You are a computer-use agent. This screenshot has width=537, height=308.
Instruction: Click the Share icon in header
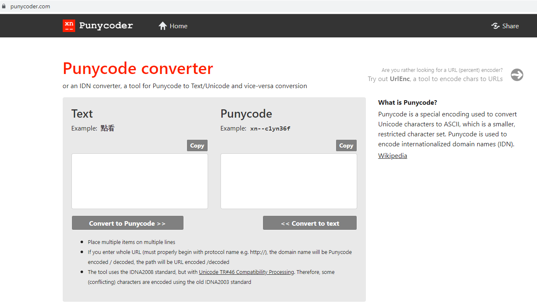[495, 26]
